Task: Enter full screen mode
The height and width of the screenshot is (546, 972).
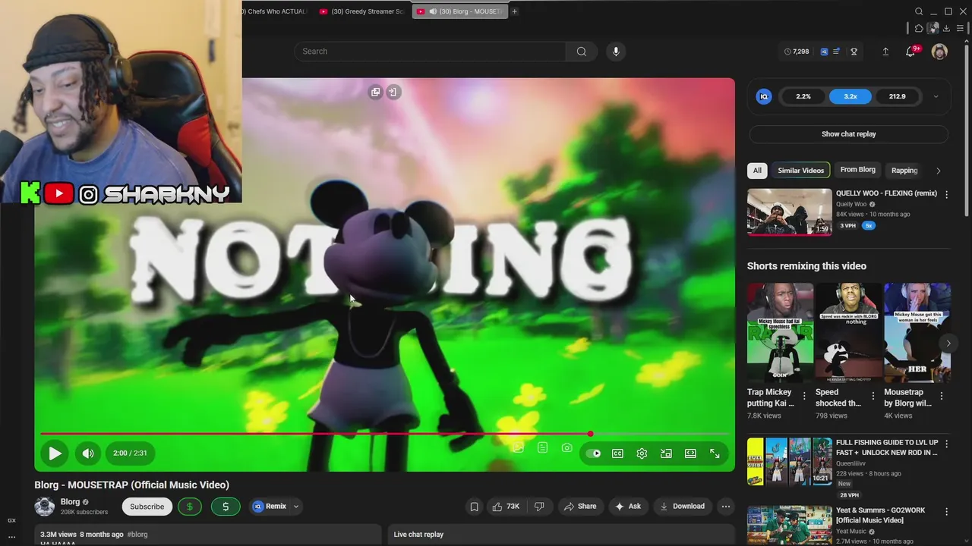Action: (x=715, y=453)
